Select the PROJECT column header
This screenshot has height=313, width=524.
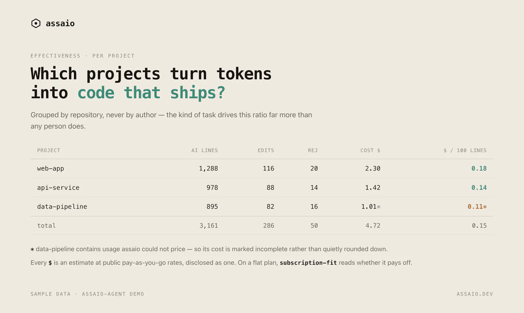coord(49,150)
